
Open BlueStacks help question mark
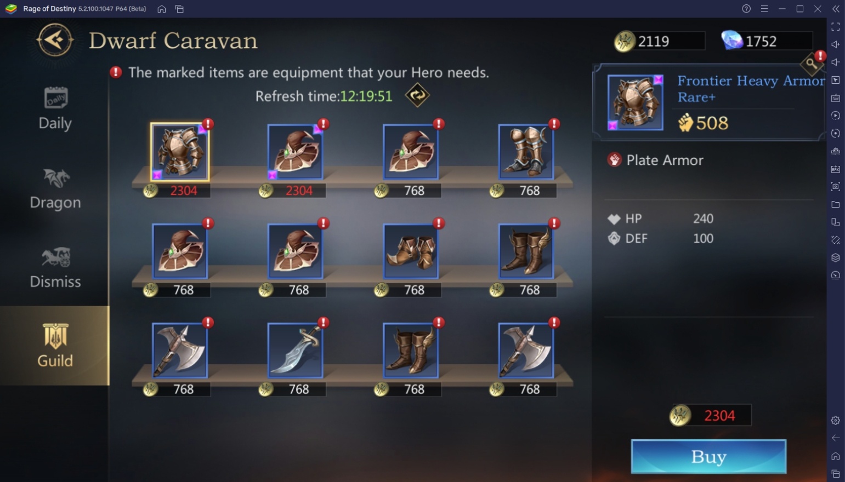click(x=746, y=9)
